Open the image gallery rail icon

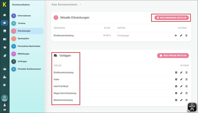click(5, 31)
